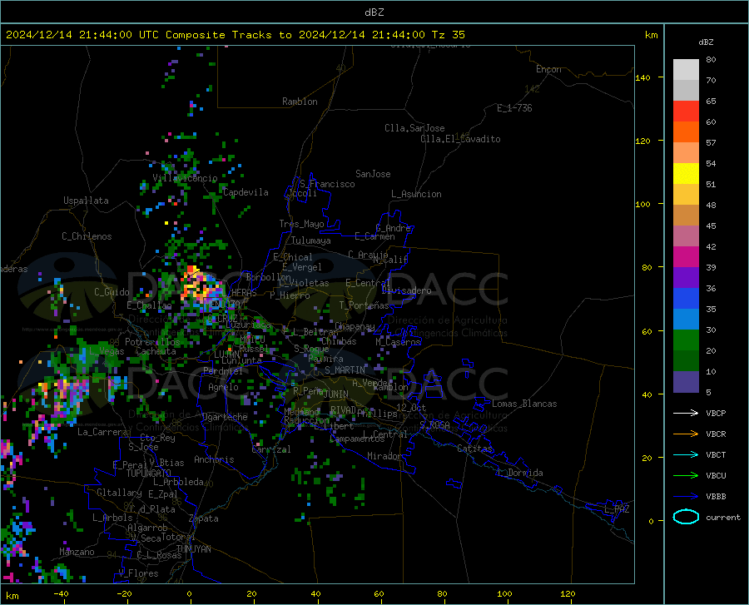749x605 pixels.
Task: Click the cyan VBCT arrow in legend
Action: pos(686,454)
